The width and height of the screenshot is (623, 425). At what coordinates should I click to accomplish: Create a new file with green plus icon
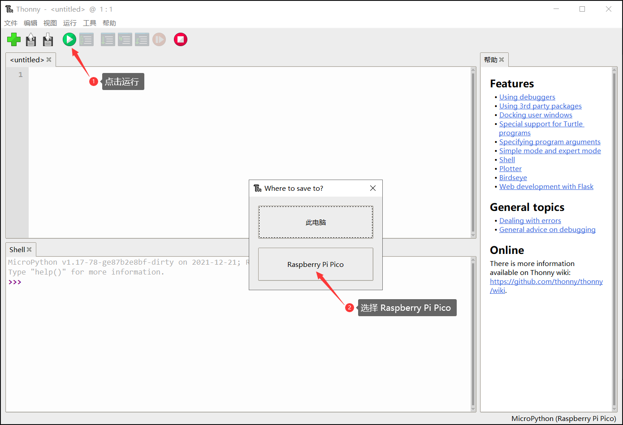[x=14, y=39]
